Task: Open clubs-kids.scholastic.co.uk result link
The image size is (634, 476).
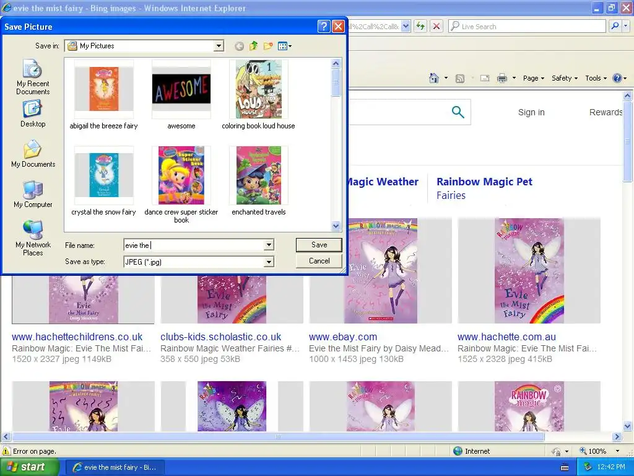Action: point(221,337)
